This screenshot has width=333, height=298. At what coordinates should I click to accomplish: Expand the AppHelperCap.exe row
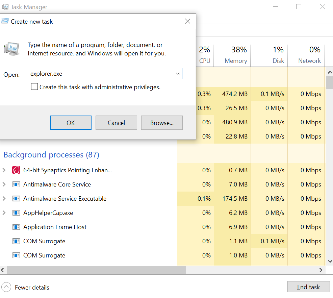4,213
